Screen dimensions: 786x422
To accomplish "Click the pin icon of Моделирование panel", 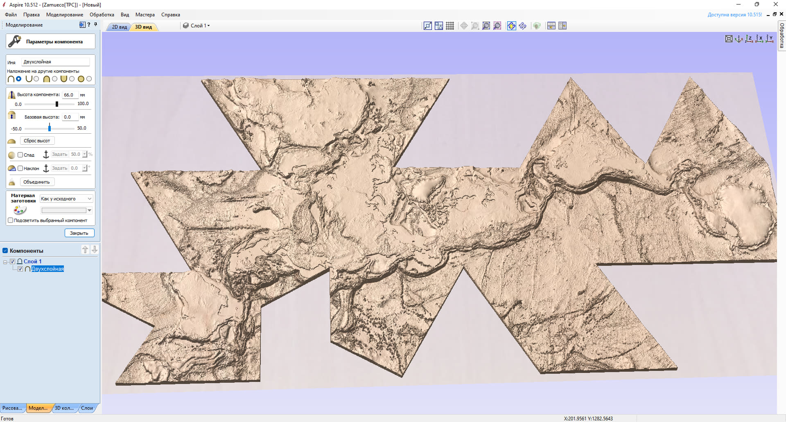I will pyautogui.click(x=96, y=25).
